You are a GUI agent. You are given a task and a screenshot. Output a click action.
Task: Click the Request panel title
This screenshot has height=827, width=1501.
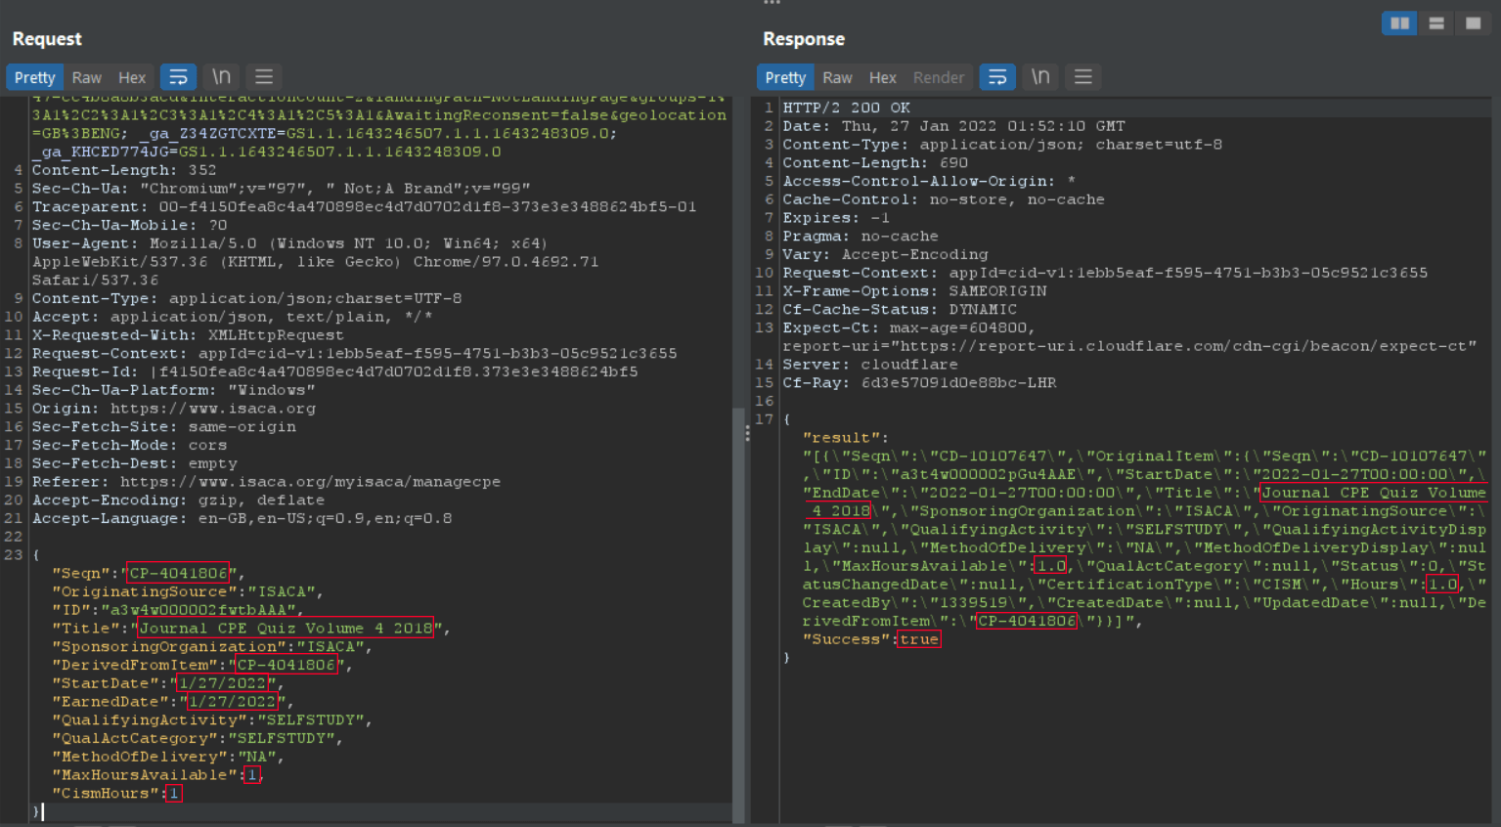point(47,39)
